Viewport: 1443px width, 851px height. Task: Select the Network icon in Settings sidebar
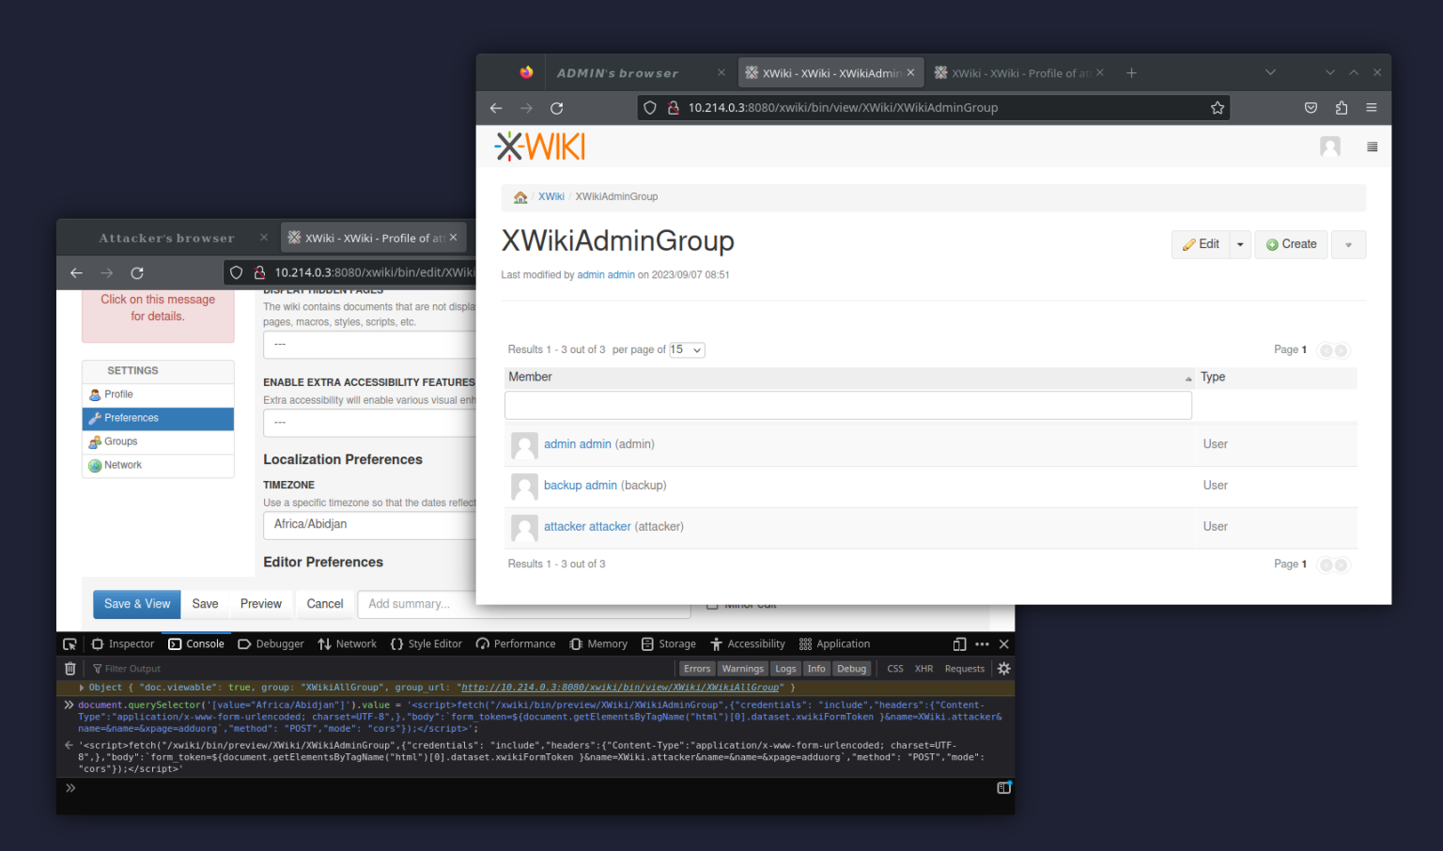(x=94, y=465)
